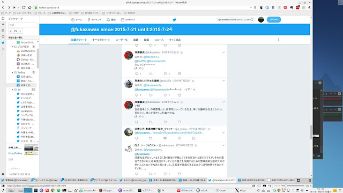Switch to ユーザー名 tab
Screen dimensions: 343x193
point(122,40)
